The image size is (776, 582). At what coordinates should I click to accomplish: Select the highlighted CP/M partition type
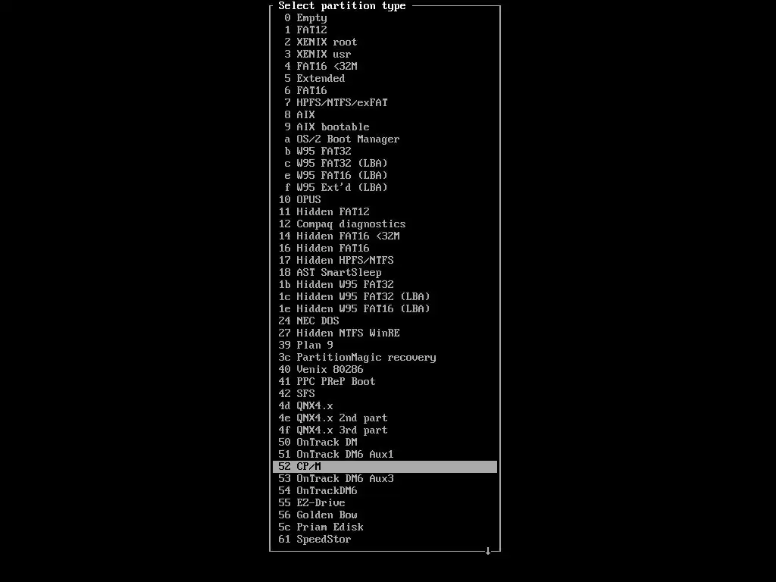pos(384,466)
